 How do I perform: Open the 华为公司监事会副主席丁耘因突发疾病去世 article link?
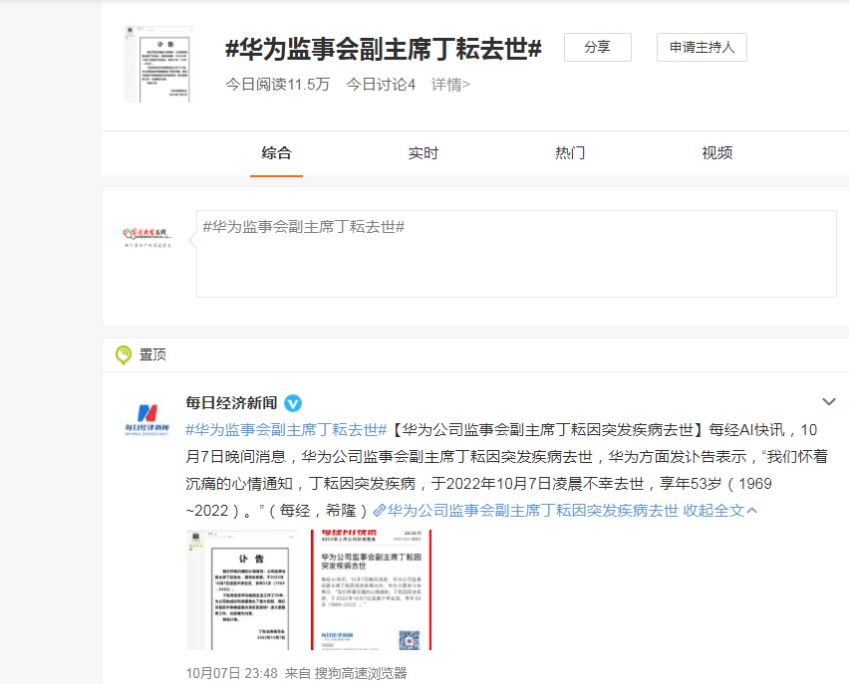pyautogui.click(x=526, y=511)
